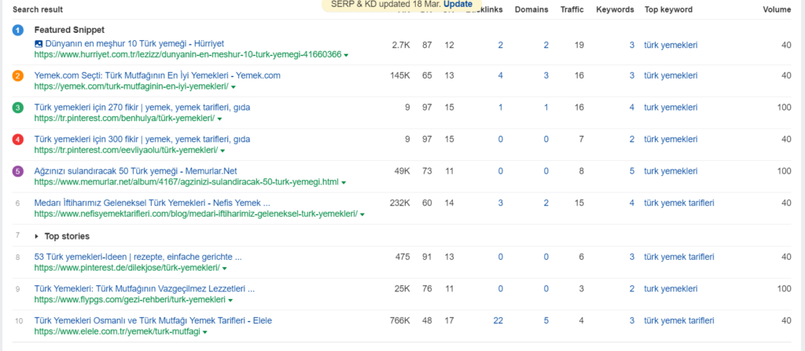
Task: Click top keyword 'türk yemek tarifleri' in Elele row
Action: click(679, 320)
